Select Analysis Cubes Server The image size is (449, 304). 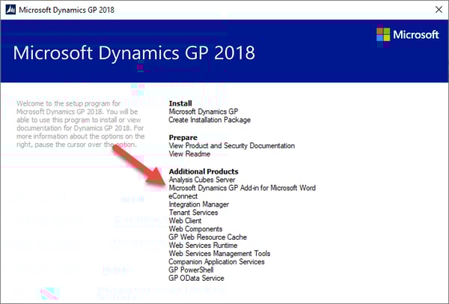point(202,180)
